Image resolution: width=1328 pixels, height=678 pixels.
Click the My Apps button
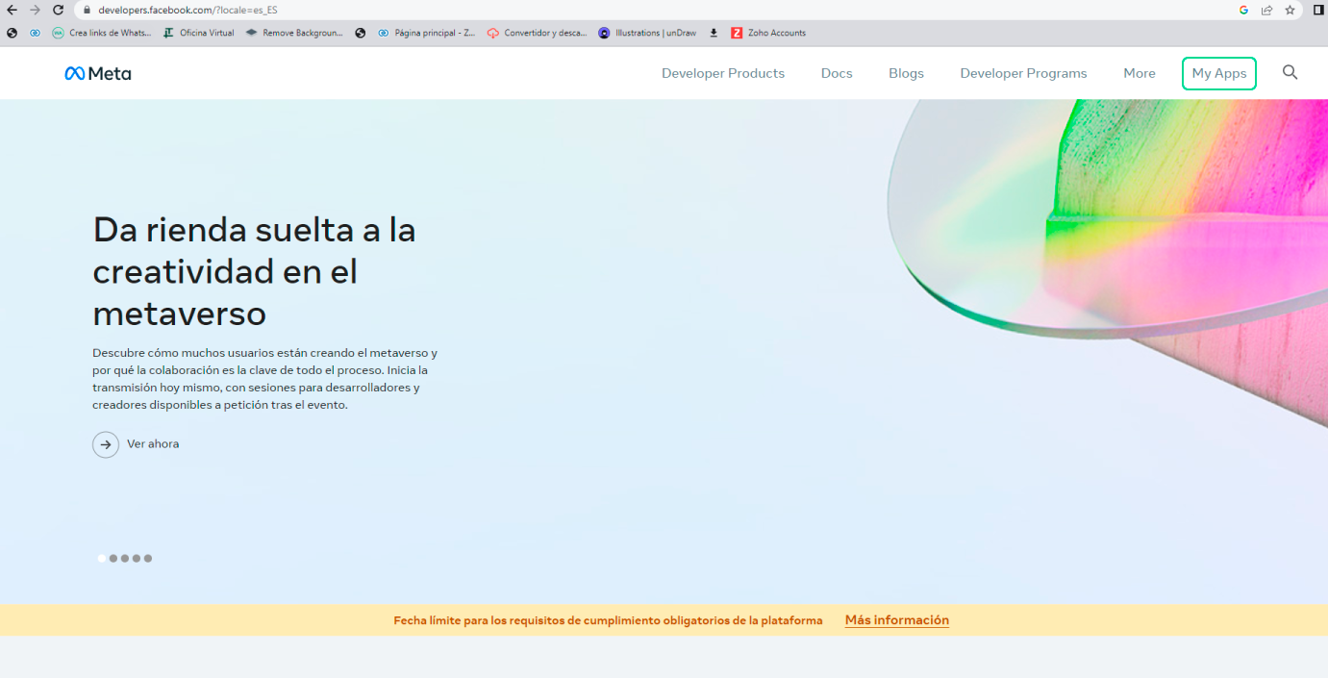[1218, 73]
